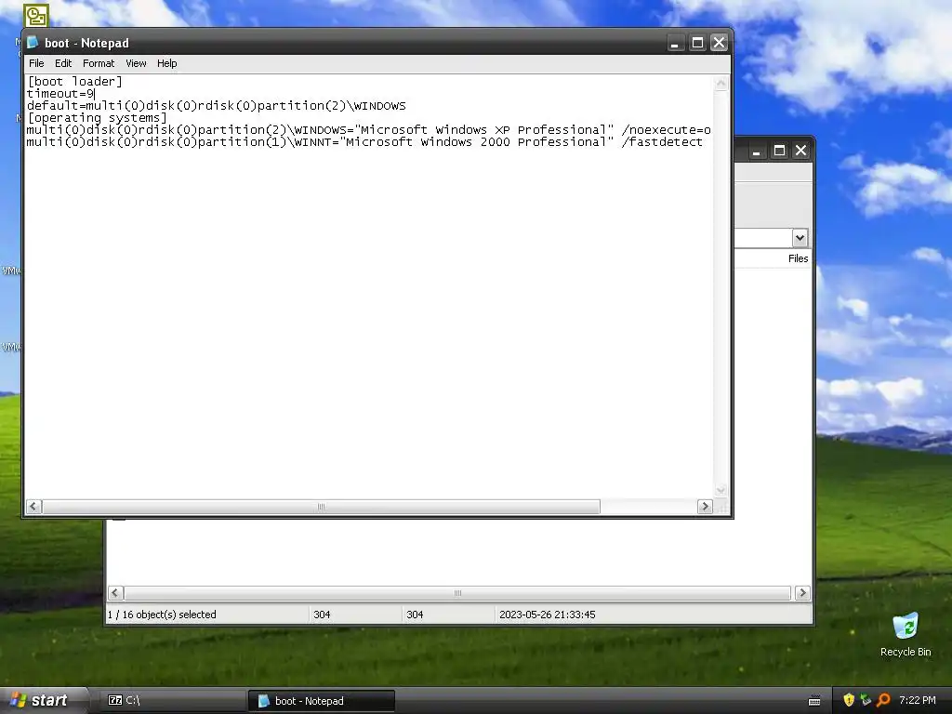Open the on-screen keyboard taskbar icon
The height and width of the screenshot is (714, 952).
pos(814,701)
